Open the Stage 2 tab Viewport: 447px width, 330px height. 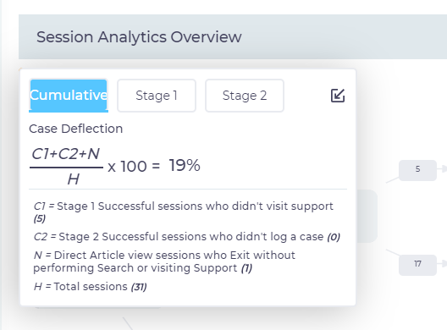point(245,96)
